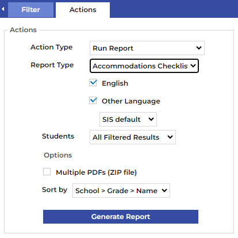Click the All Filtered Results chevron arrow
The height and width of the screenshot is (238, 238).
coord(170,137)
